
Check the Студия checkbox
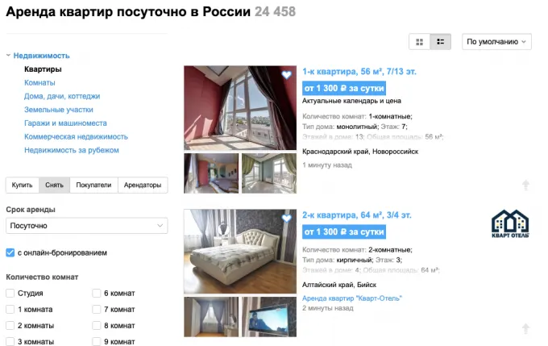point(10,294)
